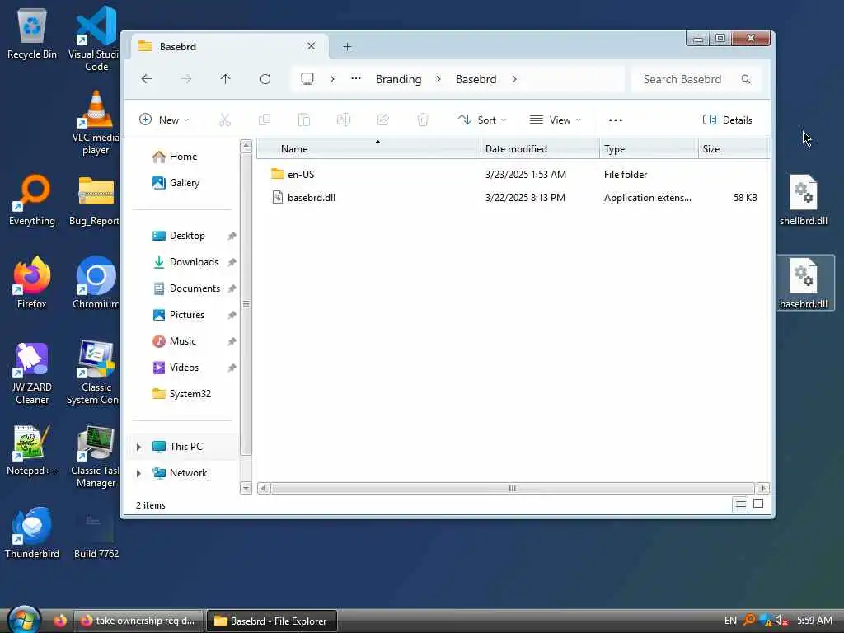Click the Share toolbar icon
The image size is (844, 633).
click(382, 120)
